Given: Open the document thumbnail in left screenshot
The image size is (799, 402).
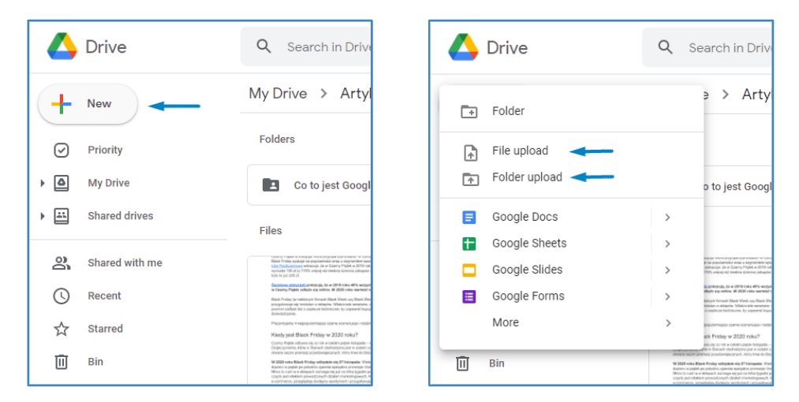Looking at the screenshot, I should [309, 320].
